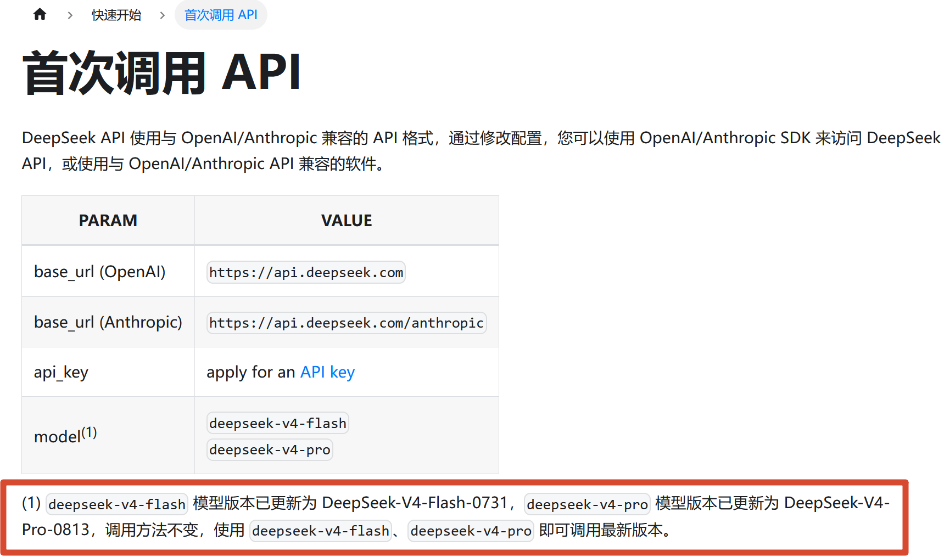This screenshot has width=944, height=557.
Task: Select the 首次调用 API breadcrumb
Action: click(x=221, y=15)
